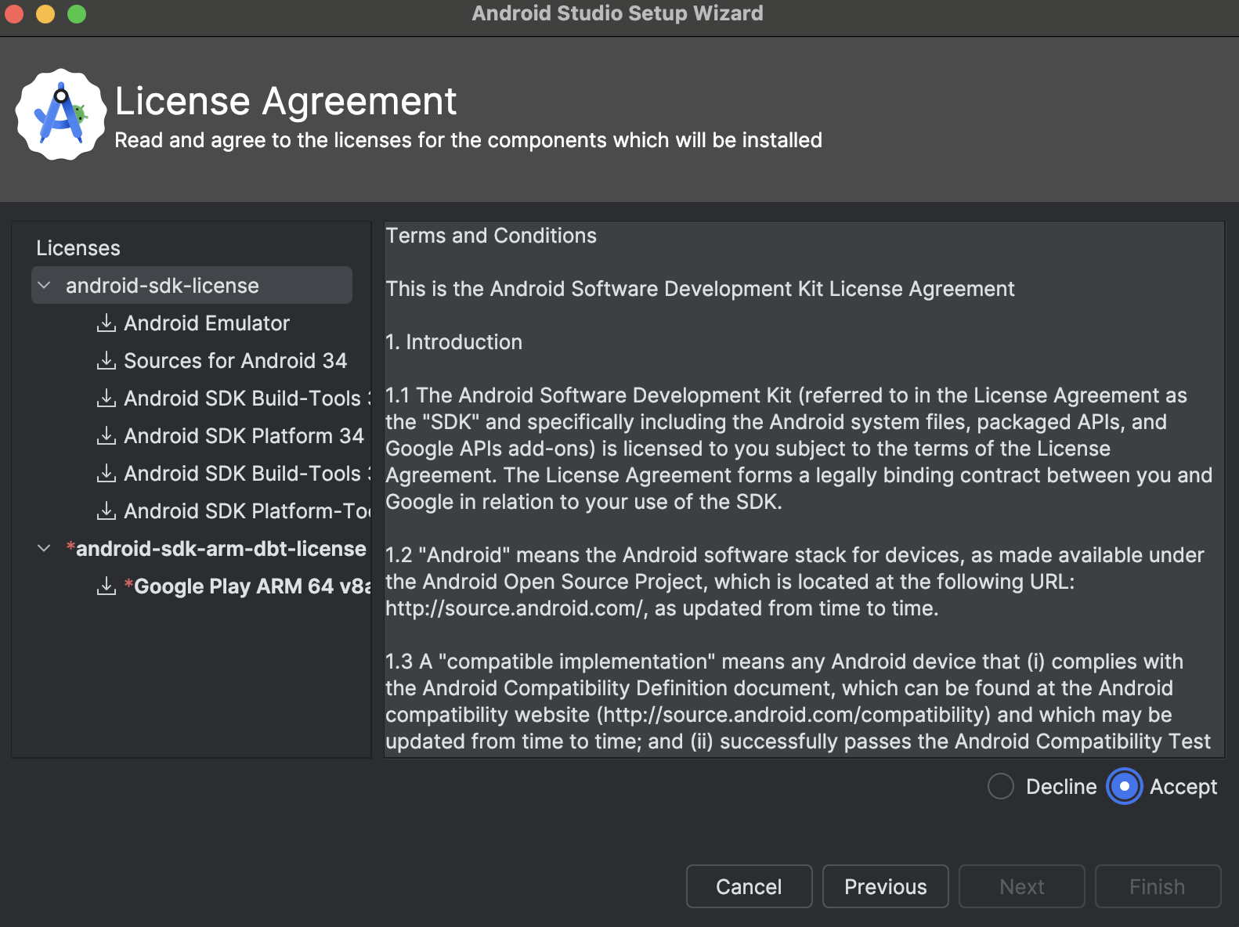Select the Accept radio button
Screen dimensions: 1239x927
[1125, 787]
